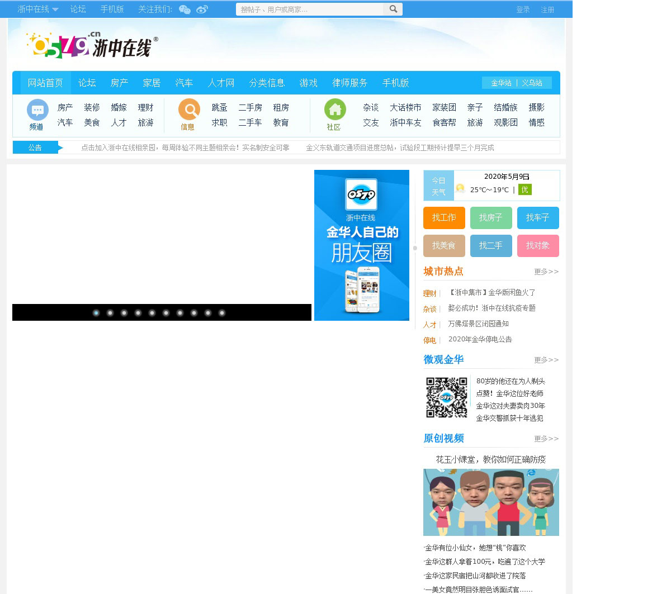Select the 家居 nav tab
Viewport: 671px width, 594px height.
point(152,83)
